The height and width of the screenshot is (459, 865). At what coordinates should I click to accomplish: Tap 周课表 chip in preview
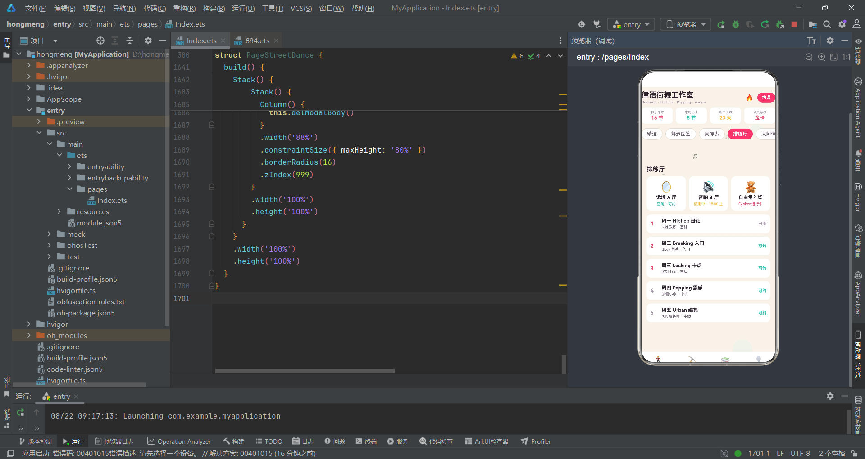712,134
